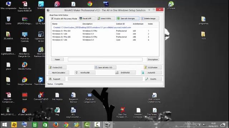Click the Created install.wim path line
The width and height of the screenshot is (229, 128).
click(x=92, y=27)
